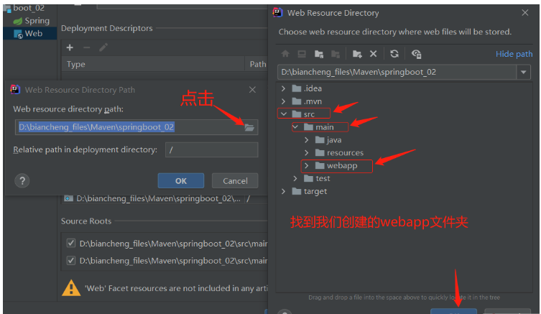This screenshot has height=314, width=541.
Task: Collapse the src folder chevron
Action: [x=284, y=114]
